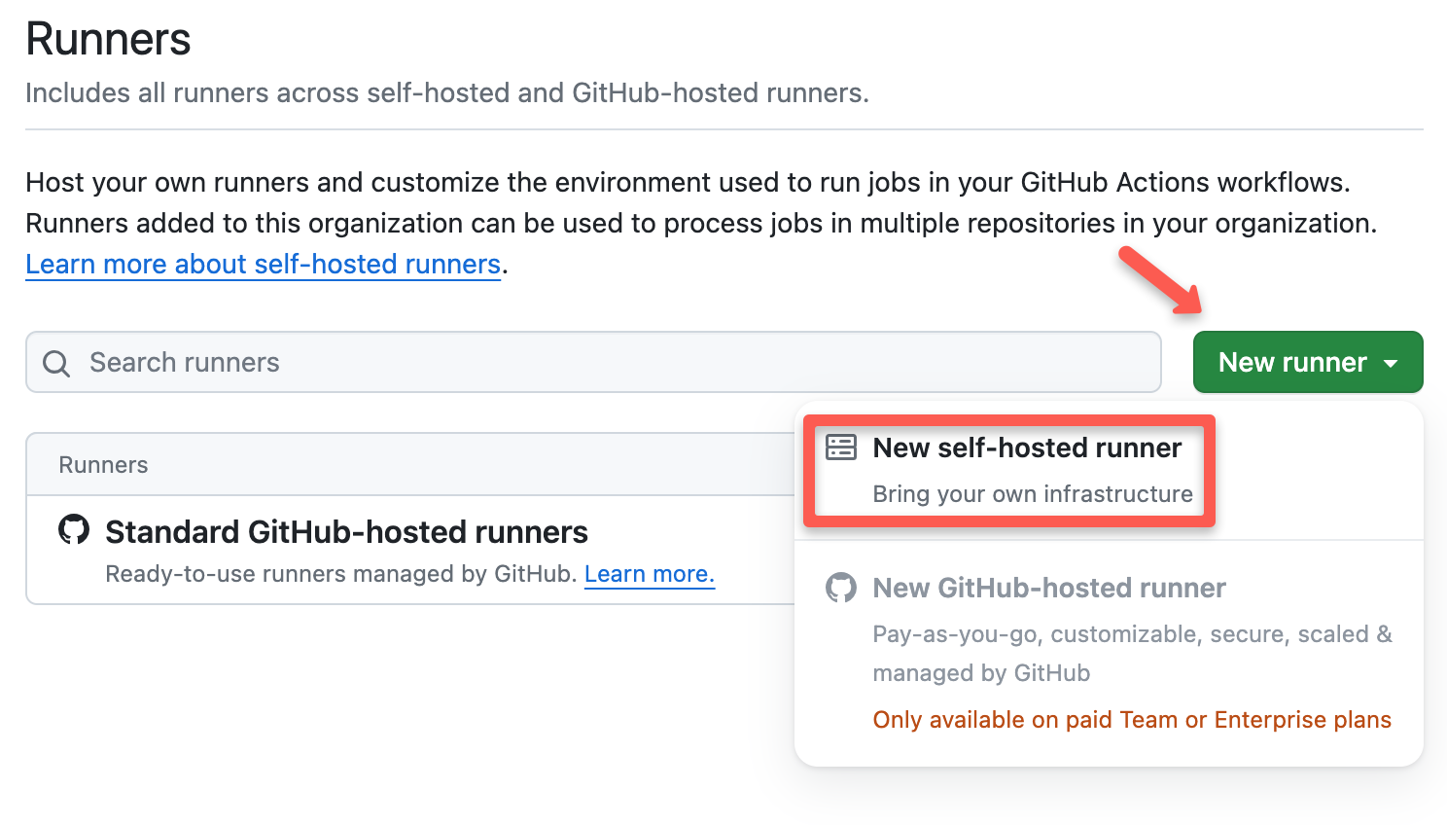Viewport: 1447px width, 825px height.
Task: Click the grayed GitHub icon by New GitHub-hosted runner
Action: point(840,588)
